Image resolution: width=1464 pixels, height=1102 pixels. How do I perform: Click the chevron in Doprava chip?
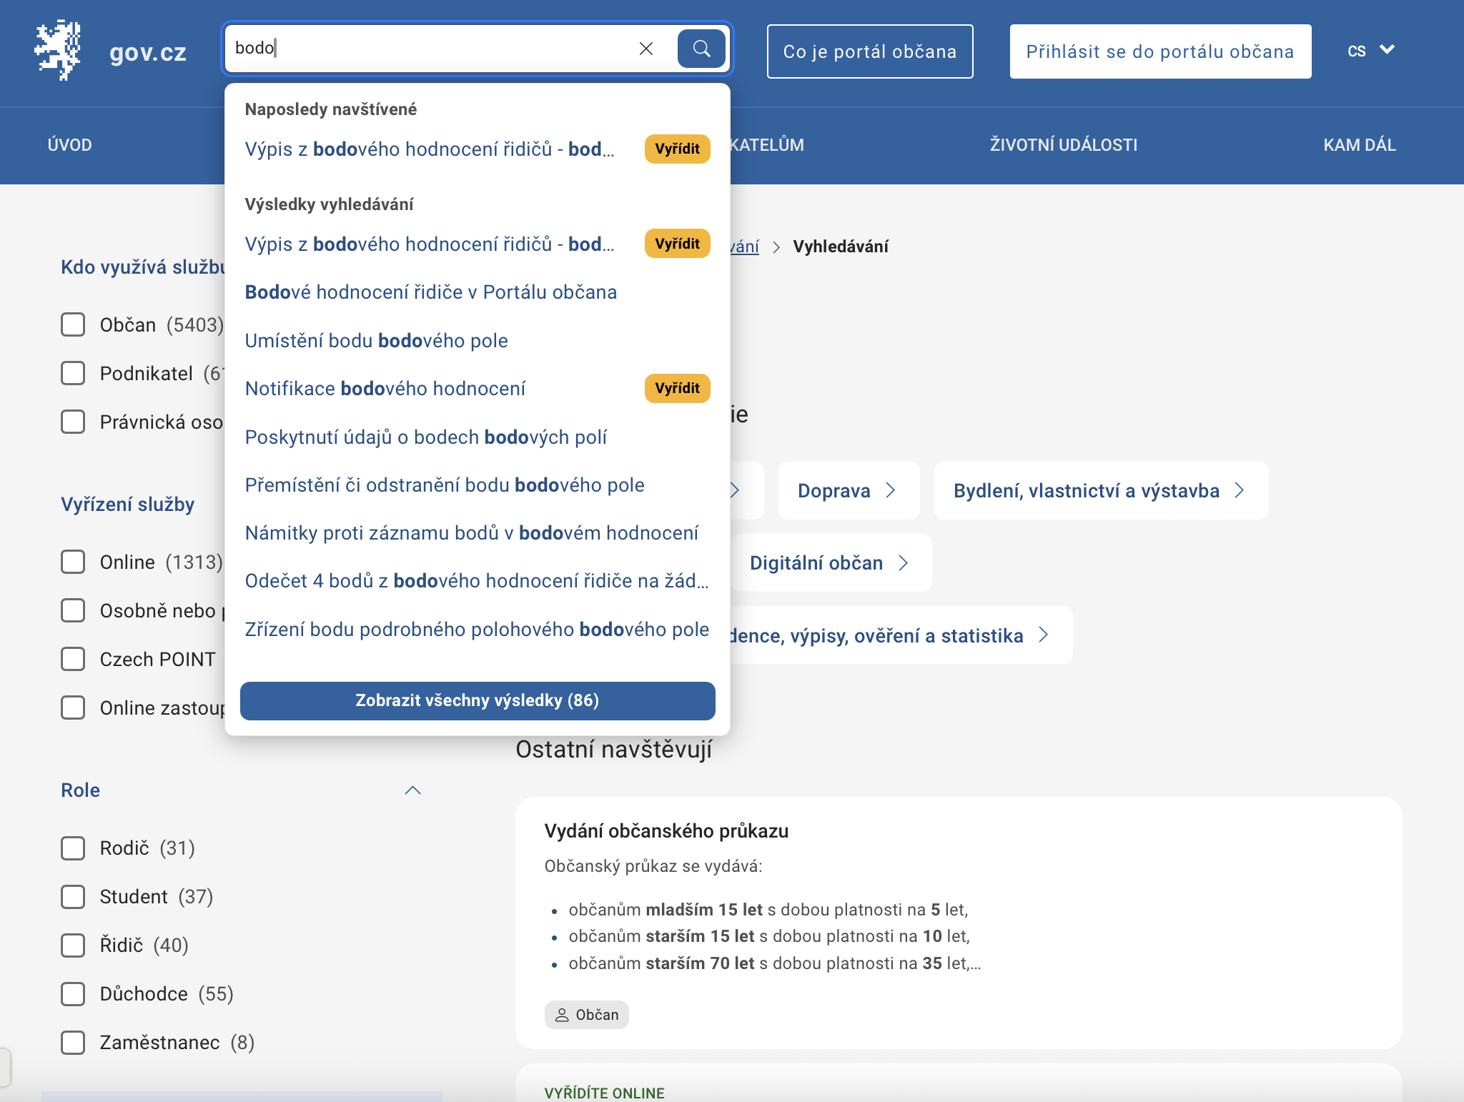coord(891,490)
